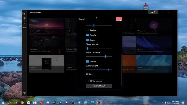This screenshot has width=187, height=105.
Task: Click the Sunray Weight label
Action: click(92, 66)
